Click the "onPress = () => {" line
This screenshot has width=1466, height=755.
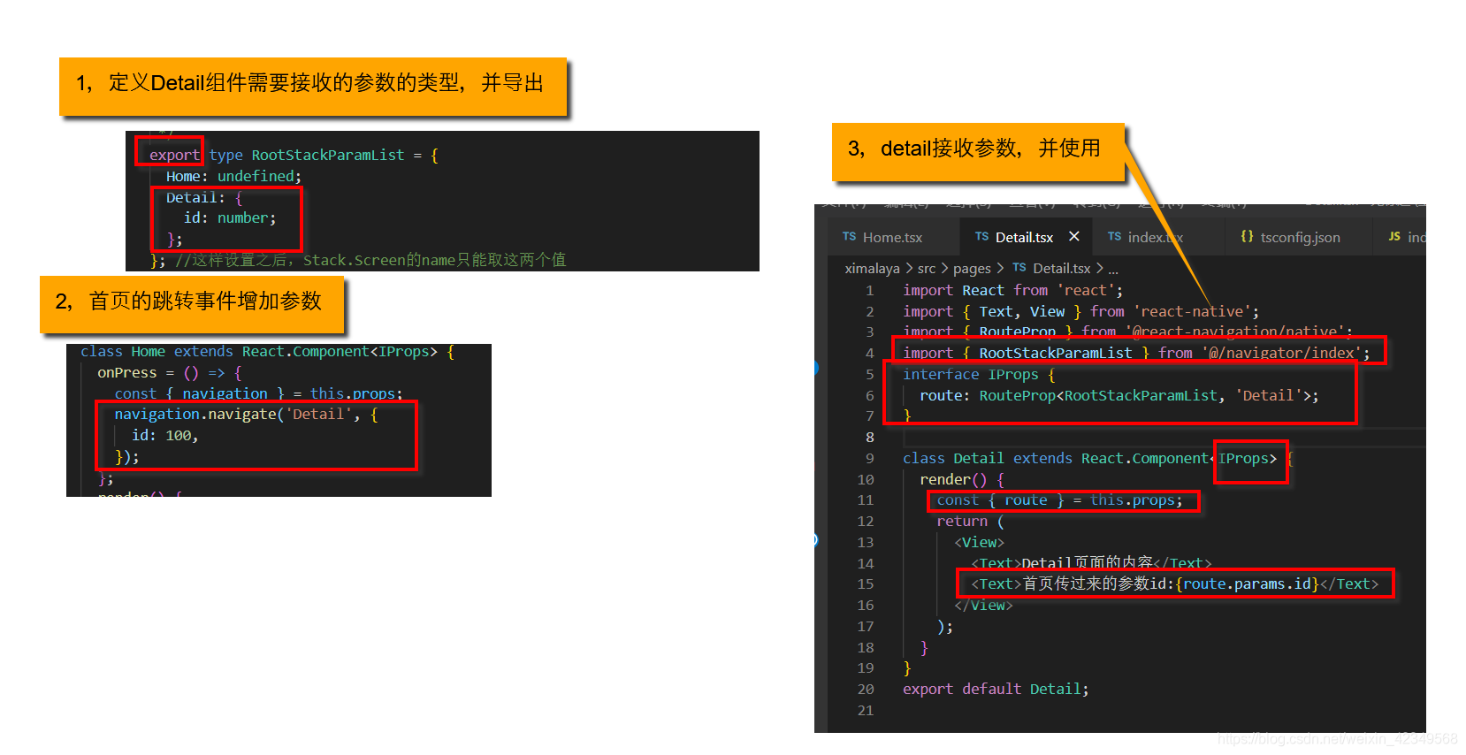[x=170, y=373]
